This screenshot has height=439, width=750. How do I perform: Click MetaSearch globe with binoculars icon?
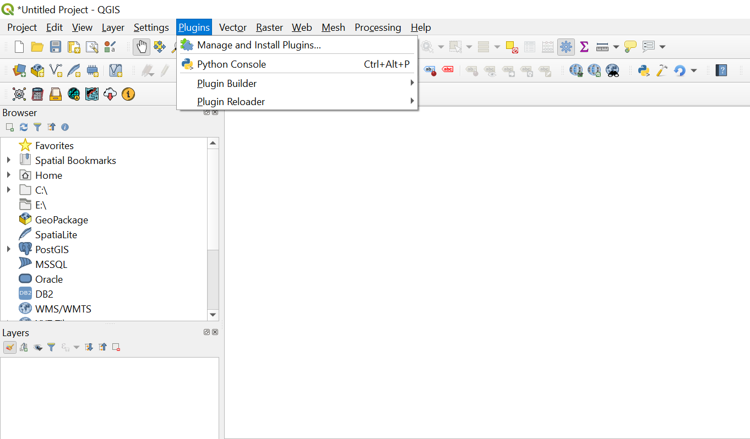(x=612, y=70)
